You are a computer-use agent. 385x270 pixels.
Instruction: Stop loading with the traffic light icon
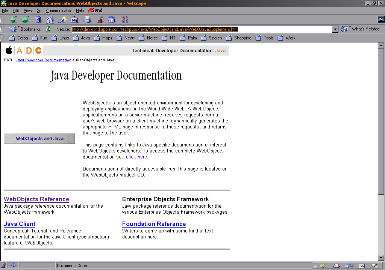(124, 20)
